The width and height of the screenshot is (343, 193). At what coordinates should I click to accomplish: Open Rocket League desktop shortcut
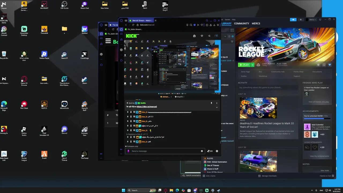coord(24,156)
